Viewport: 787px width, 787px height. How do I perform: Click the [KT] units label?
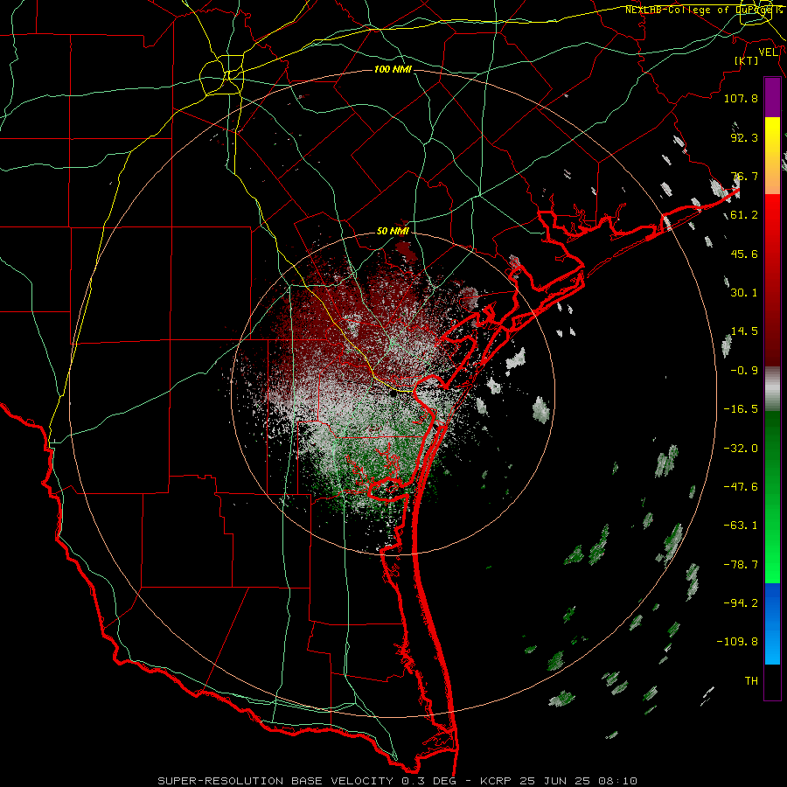click(x=747, y=60)
